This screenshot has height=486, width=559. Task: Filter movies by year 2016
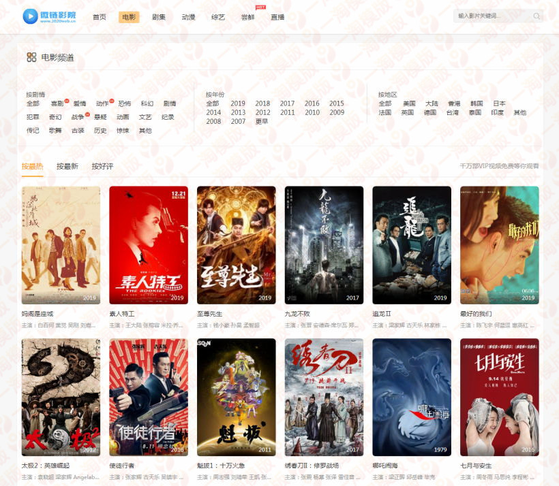pos(312,103)
